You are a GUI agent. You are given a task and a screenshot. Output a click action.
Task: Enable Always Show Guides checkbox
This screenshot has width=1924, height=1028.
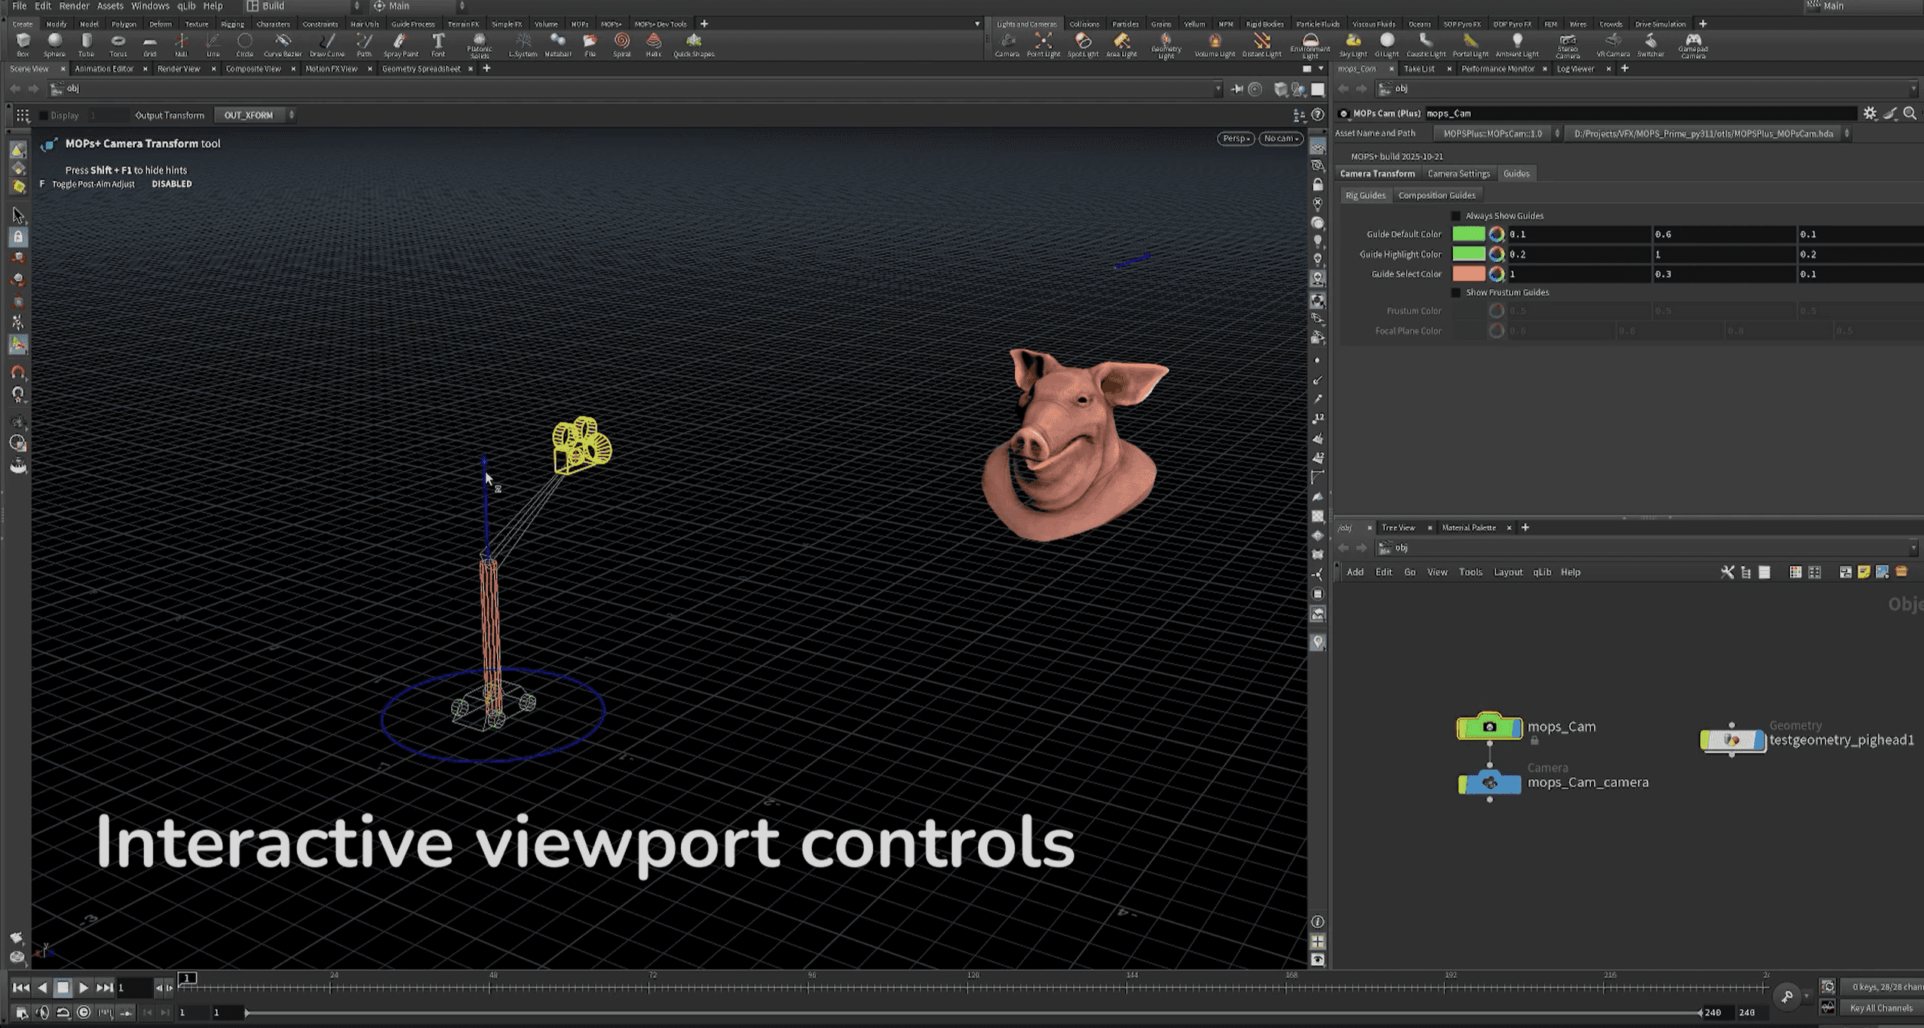point(1456,216)
